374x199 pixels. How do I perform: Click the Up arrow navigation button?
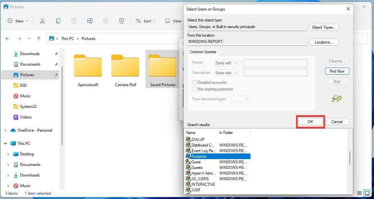tap(39, 39)
